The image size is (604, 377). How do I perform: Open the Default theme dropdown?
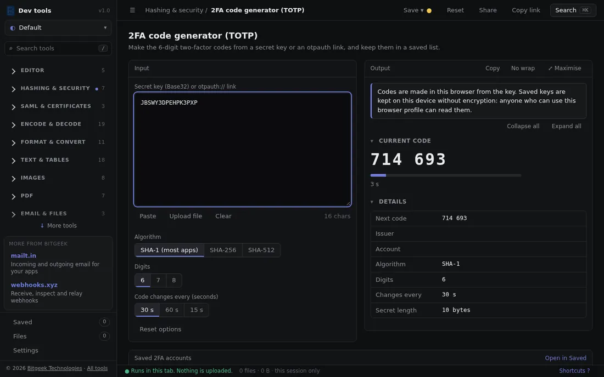[x=58, y=27]
